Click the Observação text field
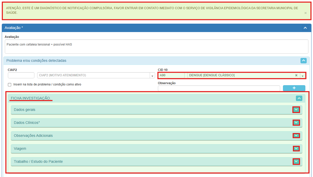 point(219,88)
